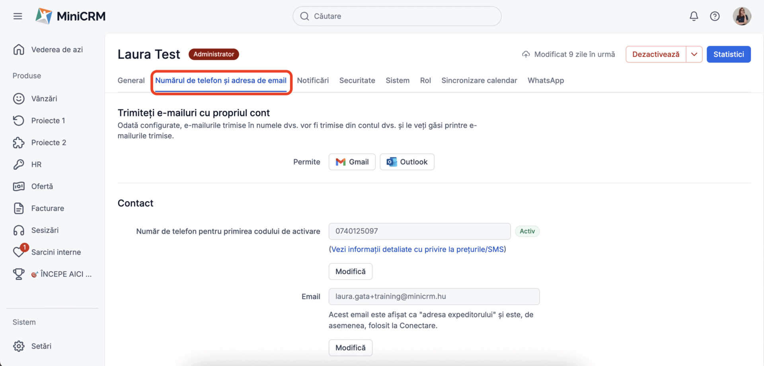Switch to the Securitate tab
The height and width of the screenshot is (366, 764).
point(357,80)
